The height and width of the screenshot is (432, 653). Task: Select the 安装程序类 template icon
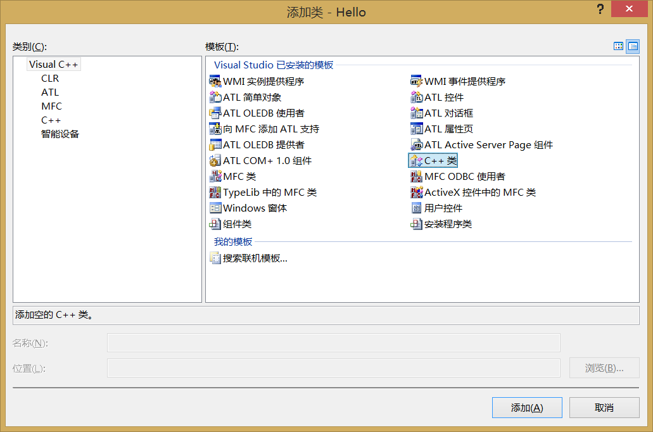[x=417, y=224]
